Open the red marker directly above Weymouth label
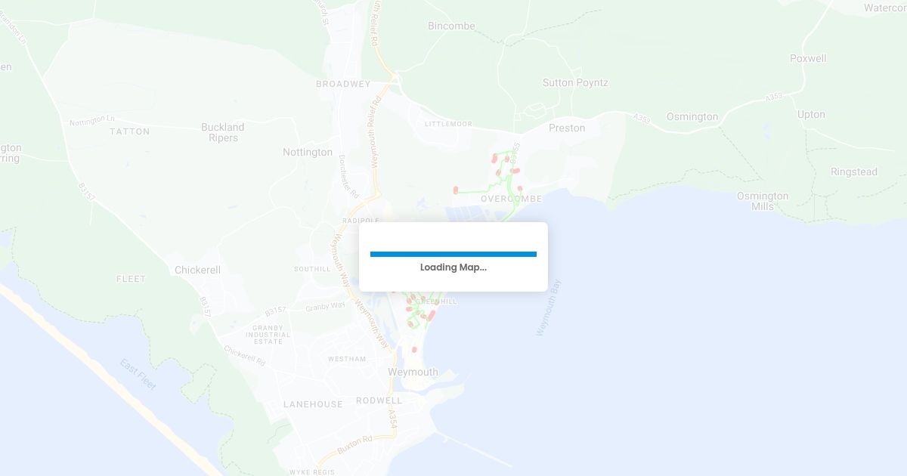 (x=414, y=350)
